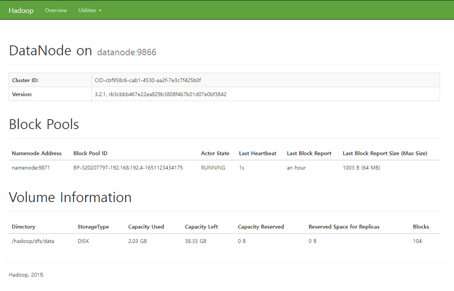The image size is (454, 291).
Task: Click the Capacity Reserved column header
Action: (261, 227)
